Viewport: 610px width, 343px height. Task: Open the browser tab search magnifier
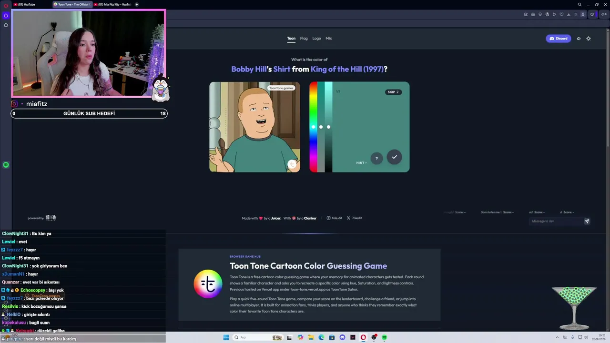point(579,4)
